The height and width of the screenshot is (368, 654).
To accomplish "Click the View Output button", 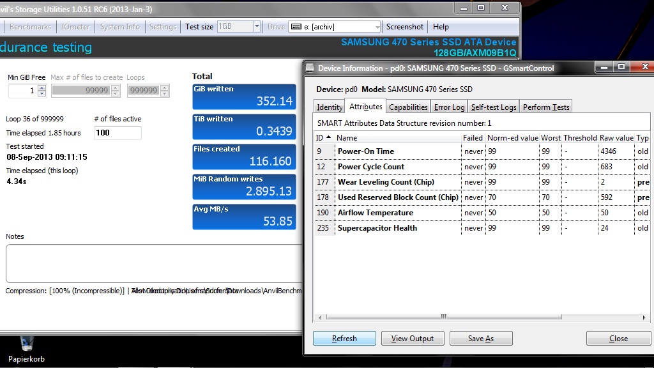I will tap(413, 339).
